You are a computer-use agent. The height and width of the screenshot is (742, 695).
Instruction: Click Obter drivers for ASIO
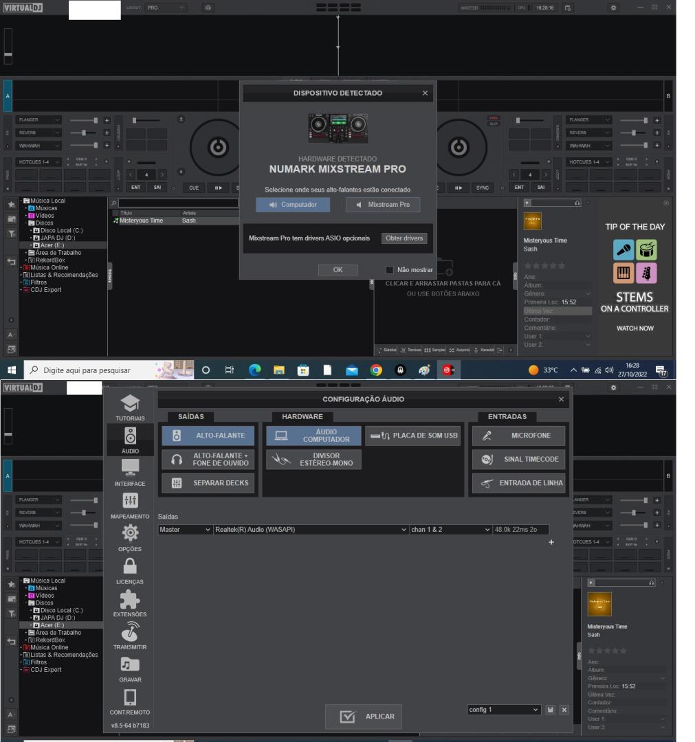point(404,238)
